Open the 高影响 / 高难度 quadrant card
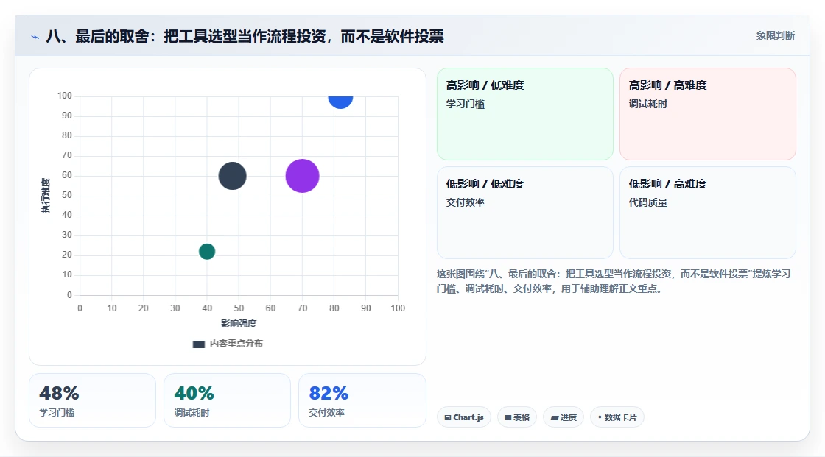This screenshot has width=825, height=457. click(708, 113)
